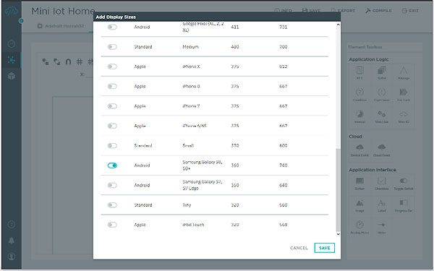Click EXIT in the top bar
Screen dimensions: 434x271
tap(410, 11)
